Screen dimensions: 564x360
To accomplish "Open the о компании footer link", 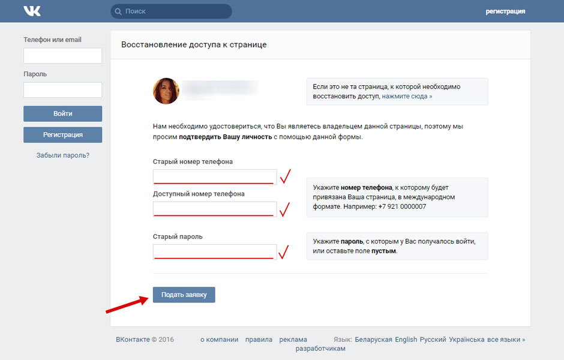I will [x=220, y=340].
